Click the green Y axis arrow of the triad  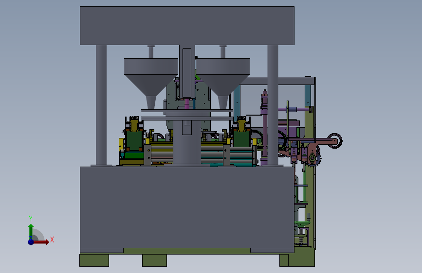pos(31,231)
